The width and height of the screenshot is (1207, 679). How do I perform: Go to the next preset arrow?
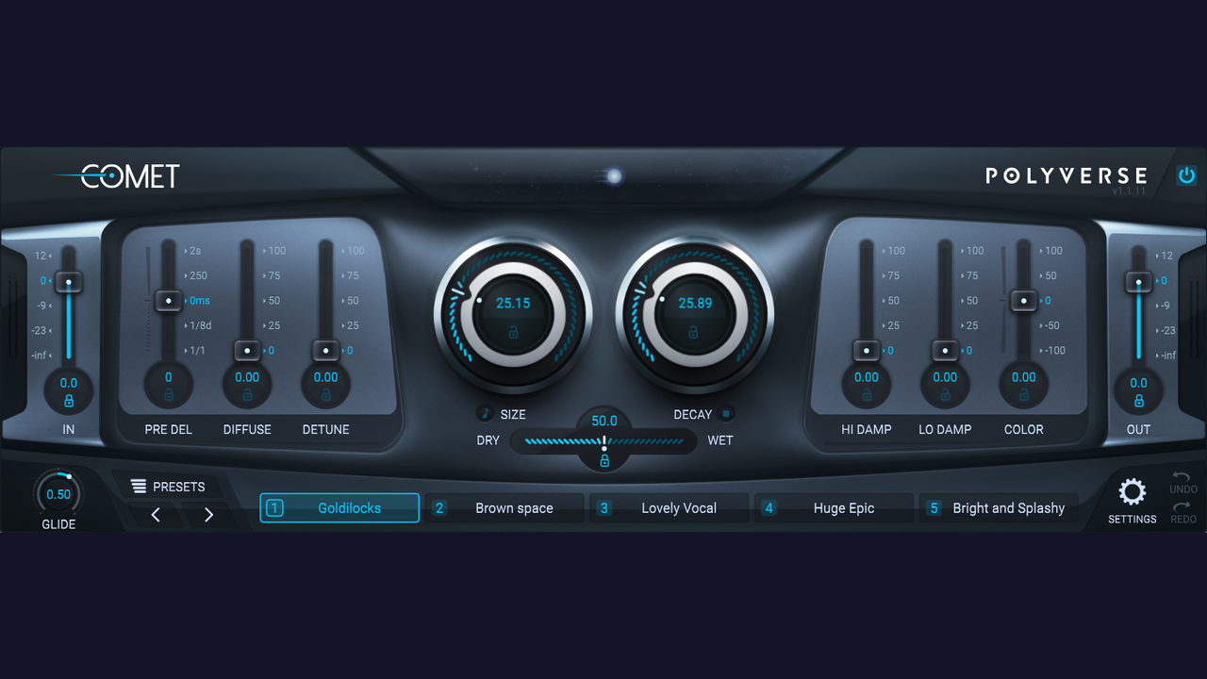[x=208, y=515]
